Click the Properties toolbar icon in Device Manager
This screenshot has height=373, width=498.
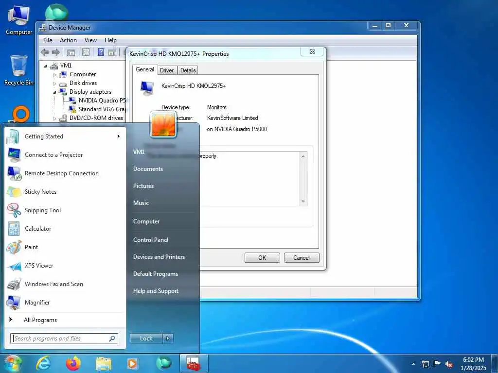[86, 52]
